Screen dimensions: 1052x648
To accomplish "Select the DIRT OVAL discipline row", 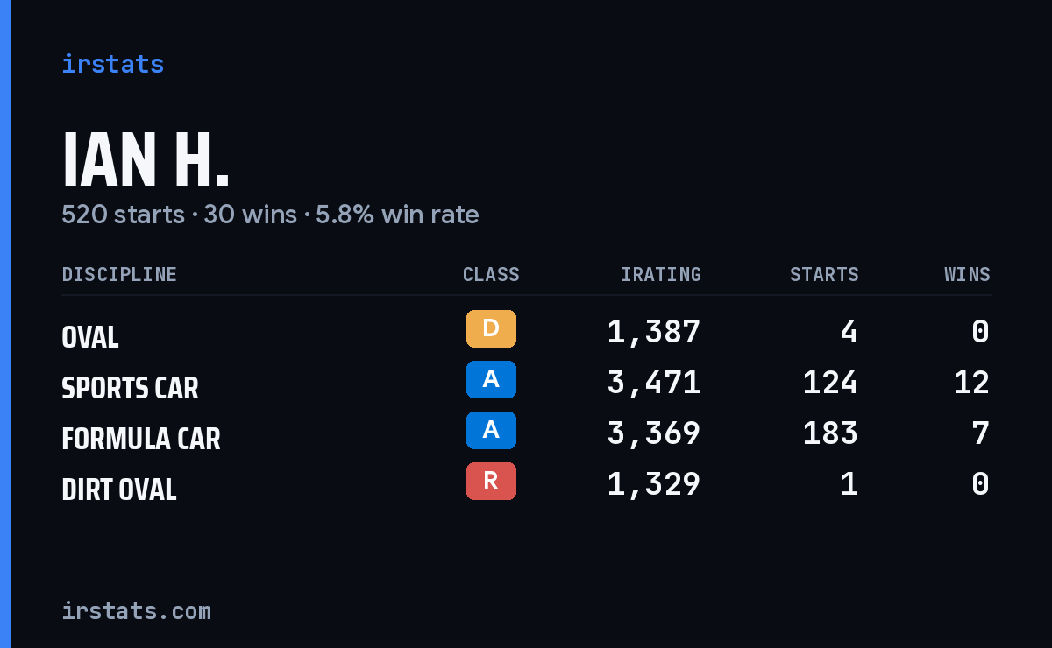I will coord(526,484).
